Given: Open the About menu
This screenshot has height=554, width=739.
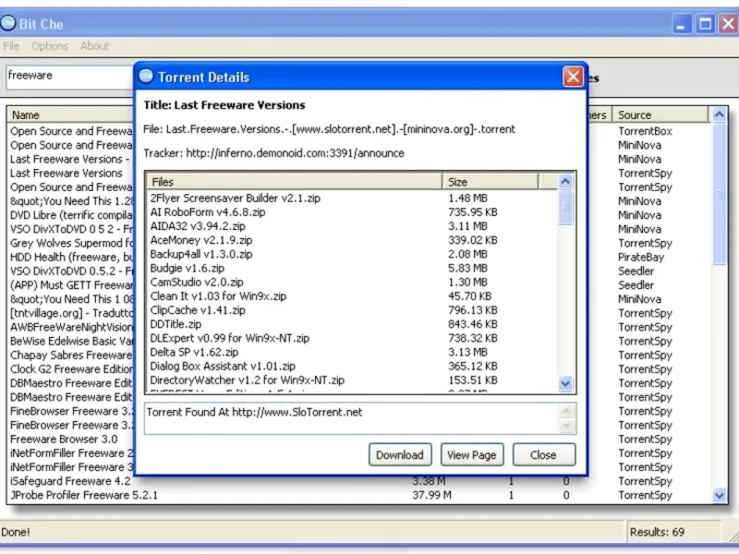Looking at the screenshot, I should click(94, 46).
